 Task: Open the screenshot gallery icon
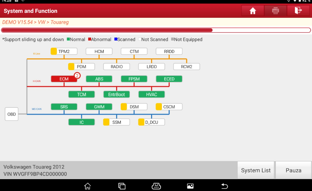(x=190, y=186)
